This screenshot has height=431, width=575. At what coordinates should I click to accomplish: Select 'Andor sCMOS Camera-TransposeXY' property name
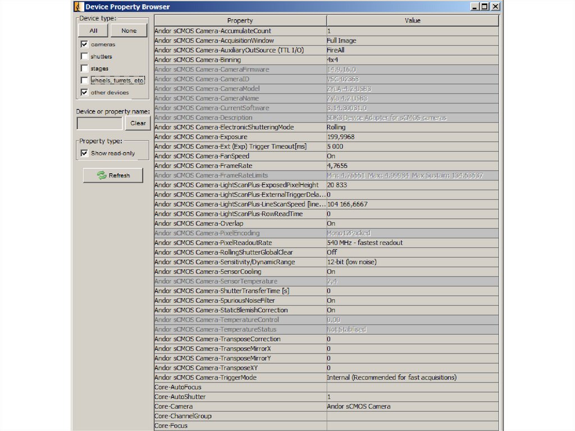[x=240, y=368]
